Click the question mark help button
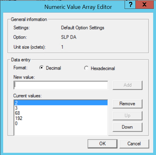 (x=130, y=4)
